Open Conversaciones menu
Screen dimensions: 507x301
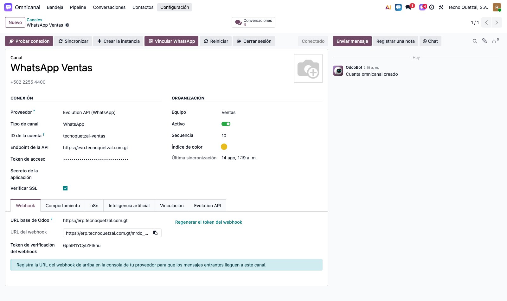tap(109, 7)
